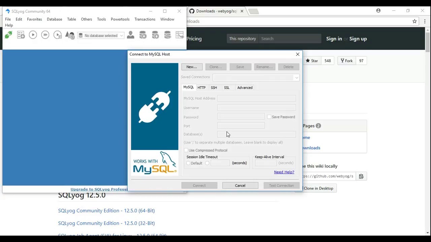This screenshot has height=242, width=431.
Task: Switch to the MySQL connection tab
Action: point(189,87)
